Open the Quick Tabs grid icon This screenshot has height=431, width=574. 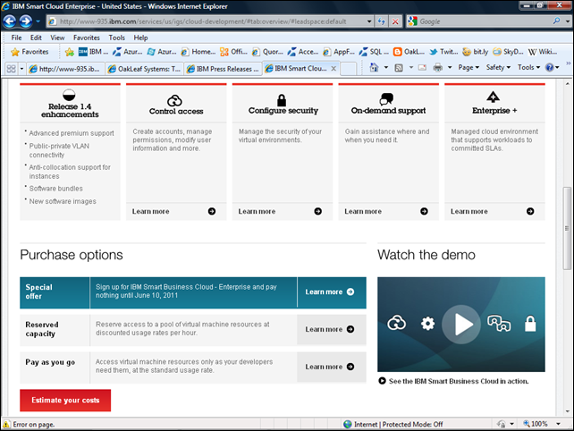[12, 69]
